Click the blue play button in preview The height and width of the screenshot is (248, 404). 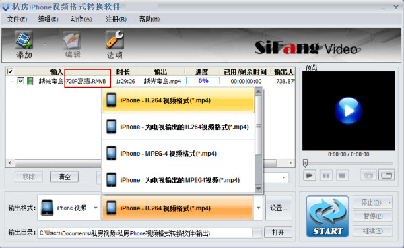point(348,111)
